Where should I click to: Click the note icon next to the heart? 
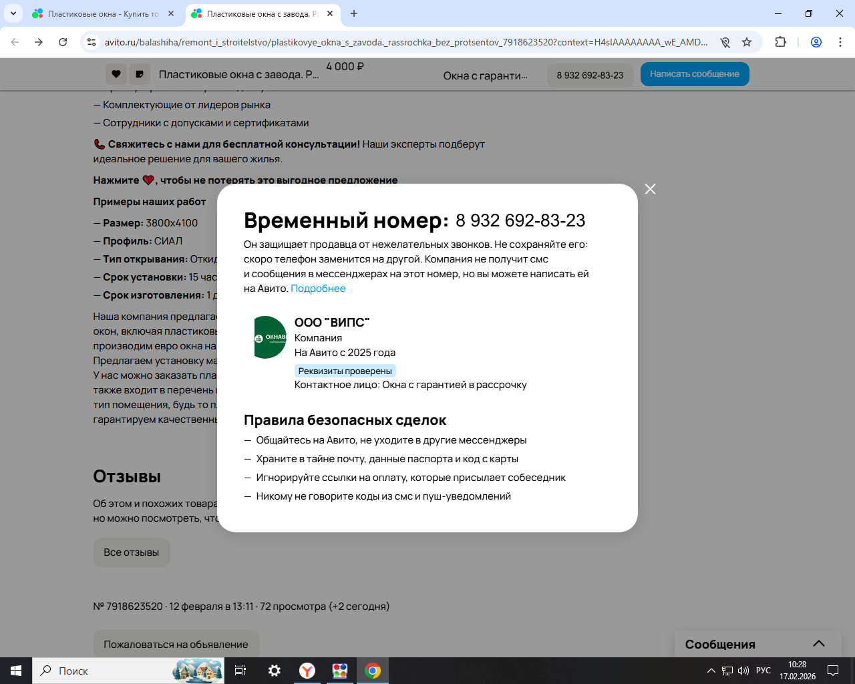[139, 74]
